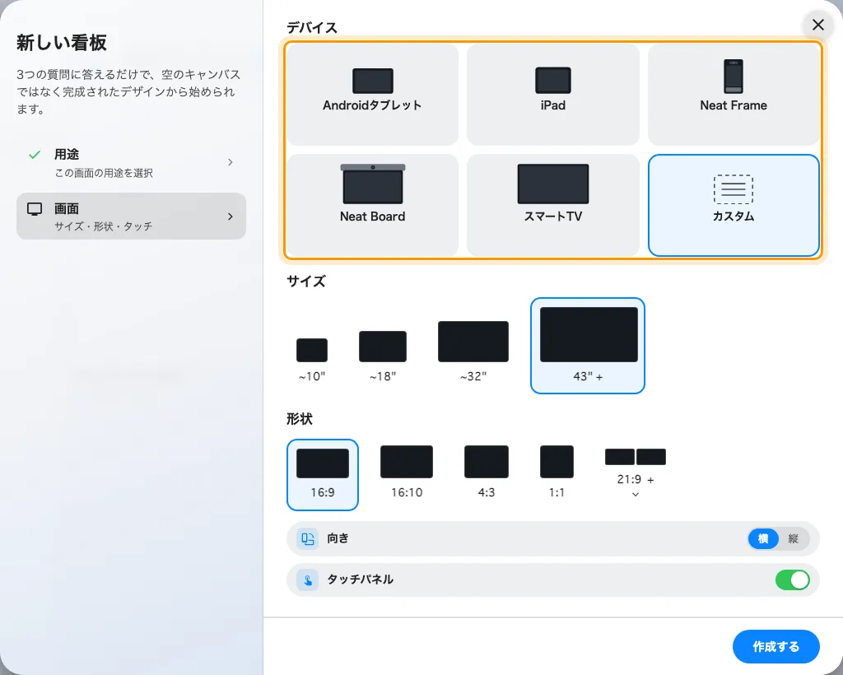The height and width of the screenshot is (675, 843).
Task: Click the タッチパネル touch hand icon
Action: pyautogui.click(x=308, y=580)
